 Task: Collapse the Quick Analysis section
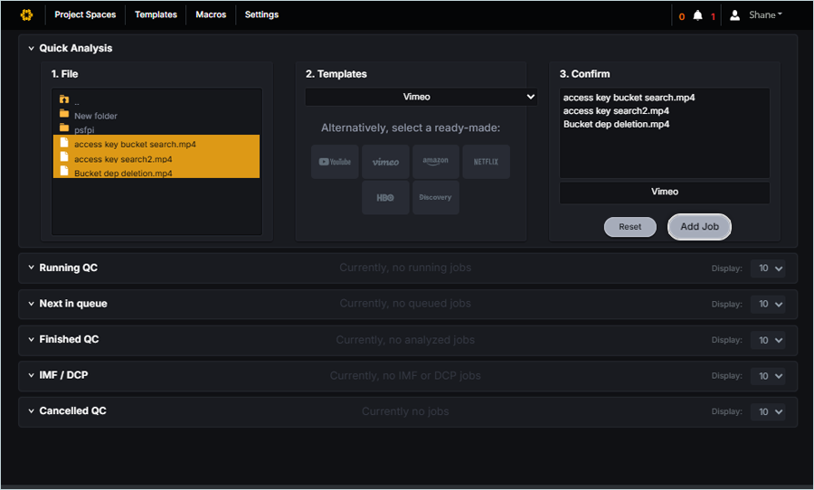(x=32, y=49)
